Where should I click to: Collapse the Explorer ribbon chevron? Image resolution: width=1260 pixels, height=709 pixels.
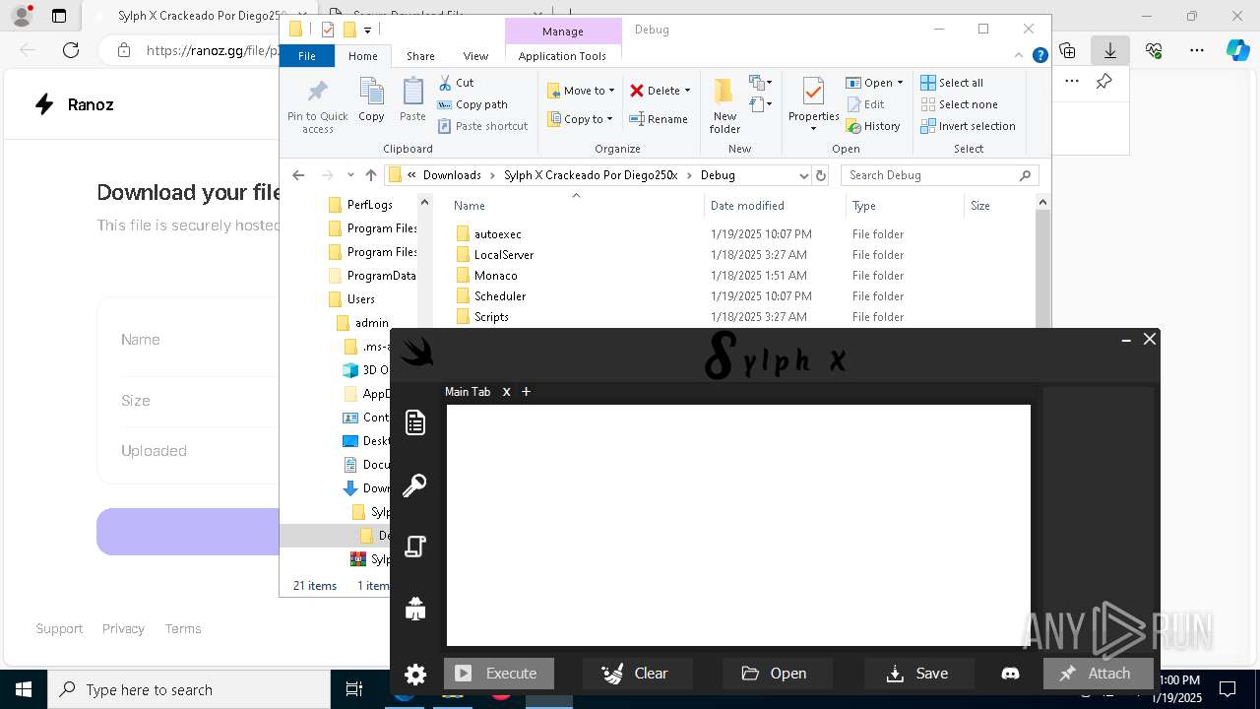[1020, 56]
